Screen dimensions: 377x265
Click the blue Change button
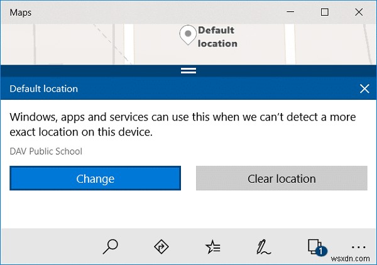[95, 178]
